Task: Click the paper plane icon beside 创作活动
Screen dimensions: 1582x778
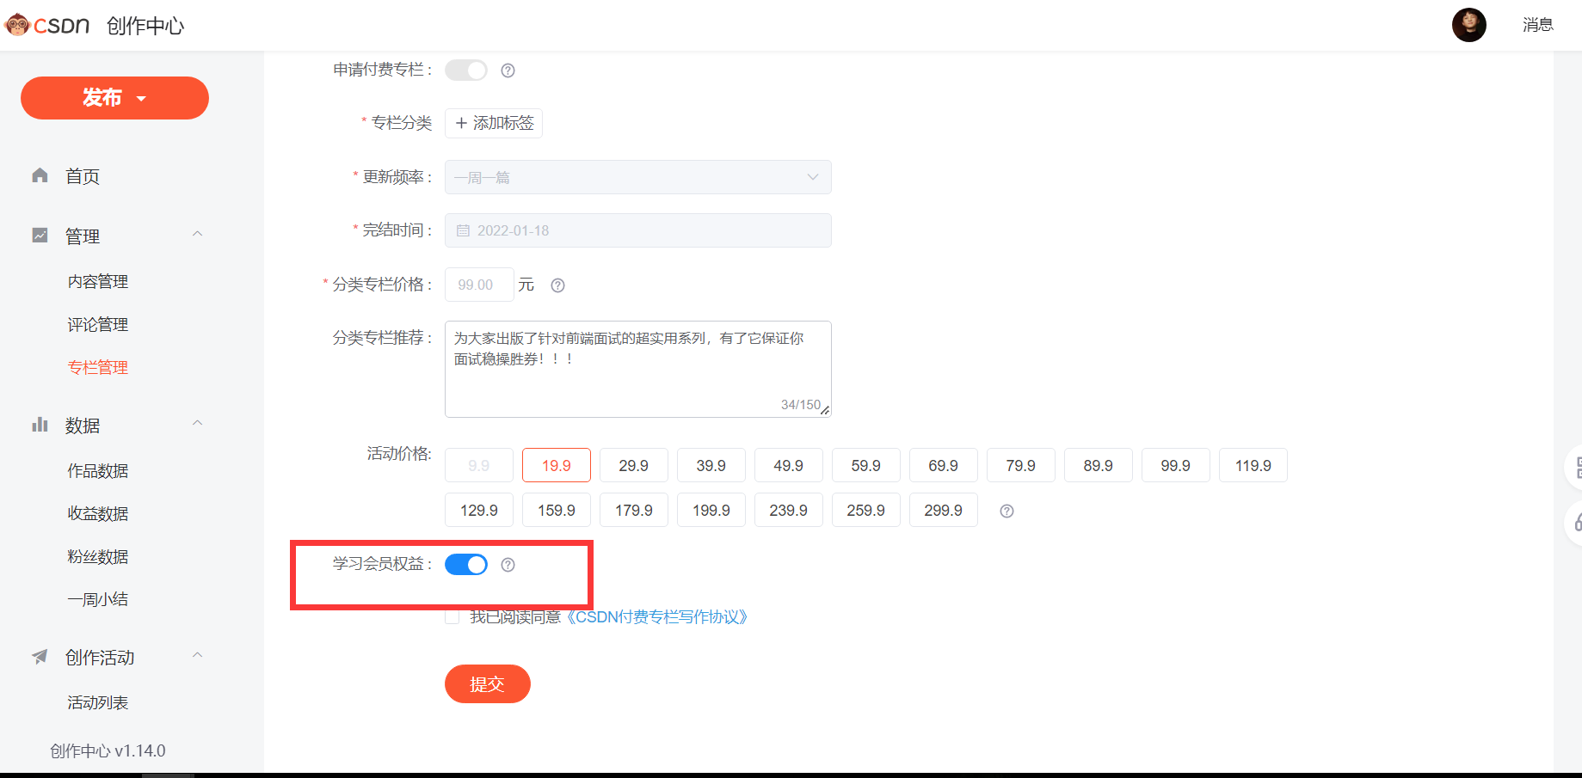Action: coord(40,656)
